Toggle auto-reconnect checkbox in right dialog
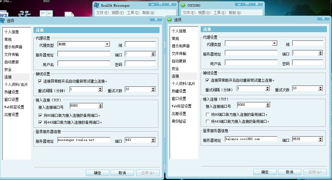 coord(207,80)
